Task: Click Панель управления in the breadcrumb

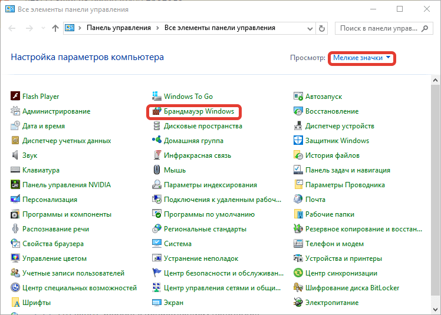Action: tap(119, 28)
